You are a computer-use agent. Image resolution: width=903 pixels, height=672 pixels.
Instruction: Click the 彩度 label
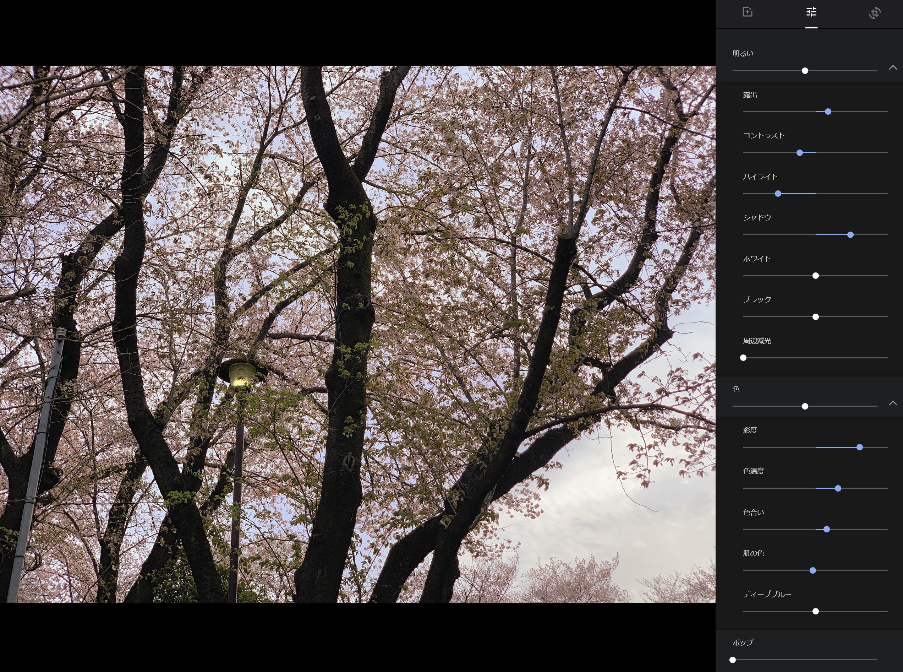pos(750,430)
